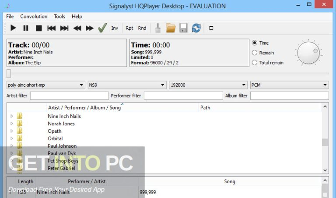This screenshot has height=198, width=336.
Task: Pause playback with the Pause icon
Action: (x=26, y=28)
